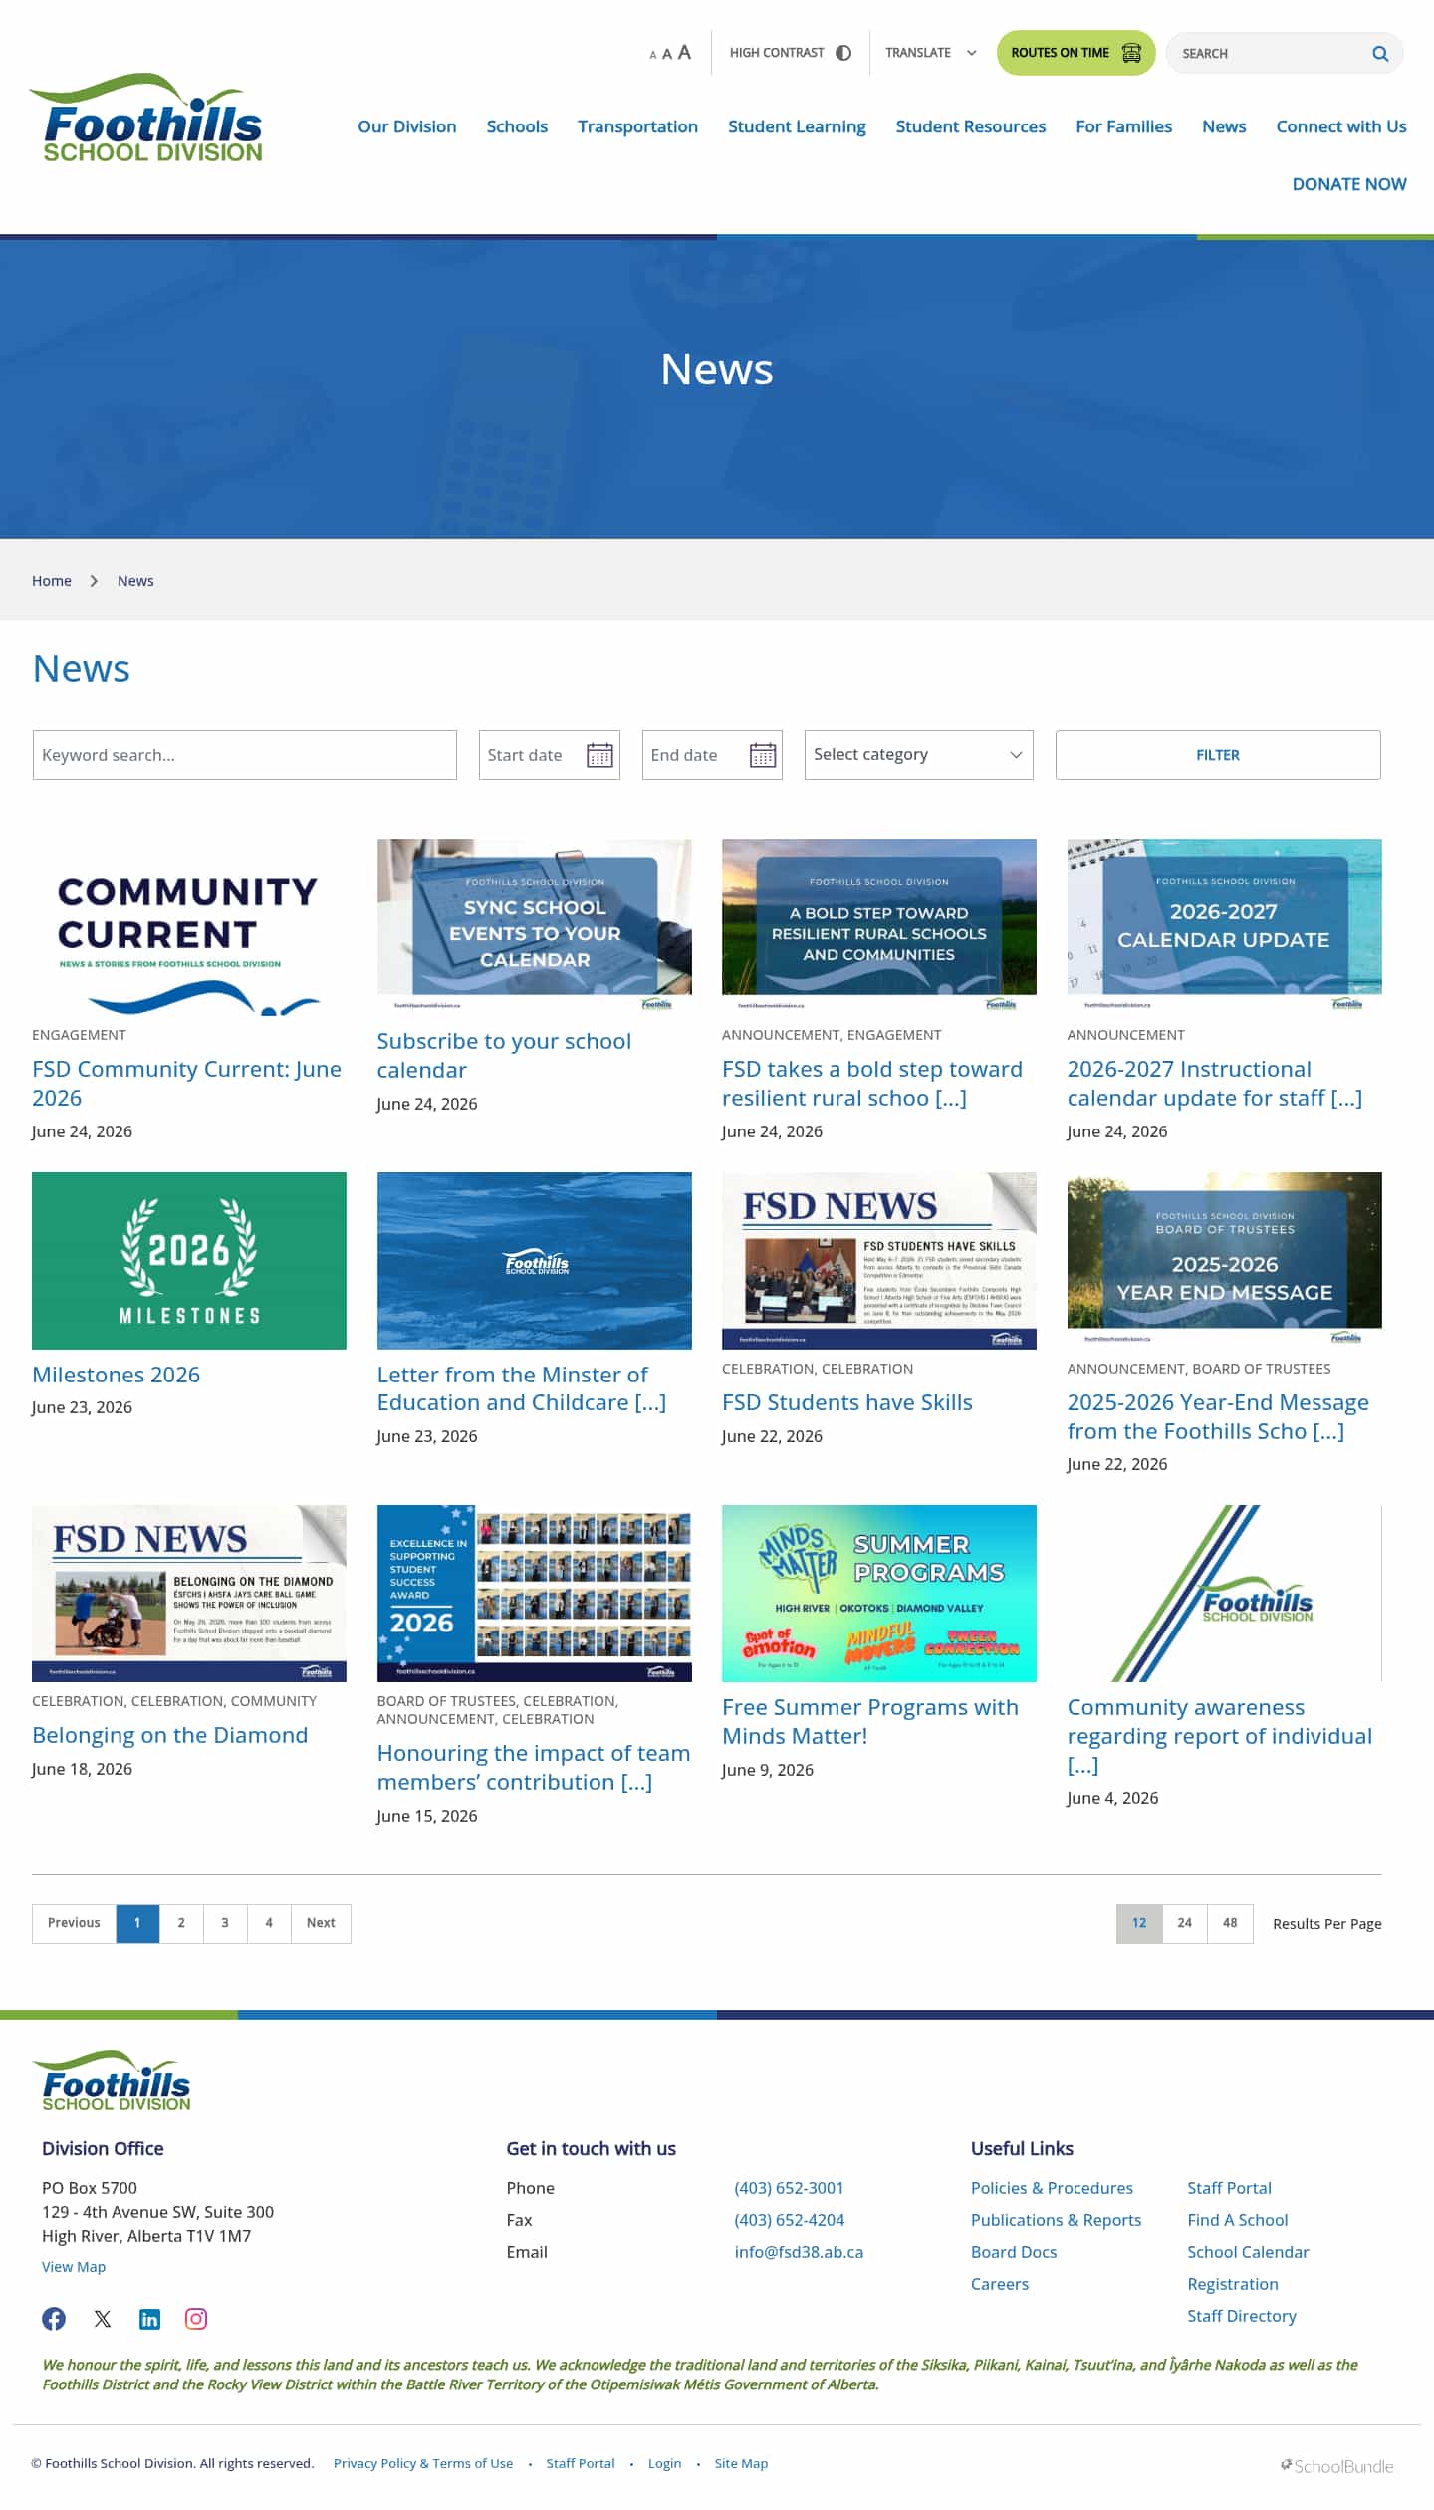Open the Sync School Events thumbnail
Image resolution: width=1434 pixels, height=2510 pixels.
pos(534,926)
